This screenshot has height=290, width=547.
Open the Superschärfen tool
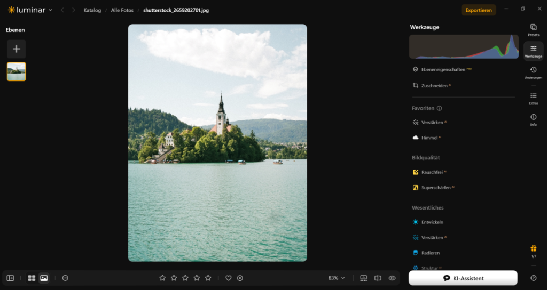pos(433,187)
